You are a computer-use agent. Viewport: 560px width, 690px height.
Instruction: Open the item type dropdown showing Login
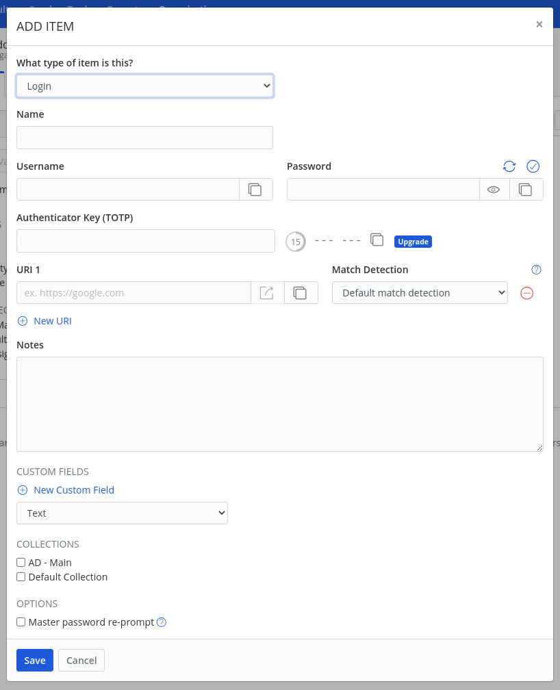tap(144, 86)
